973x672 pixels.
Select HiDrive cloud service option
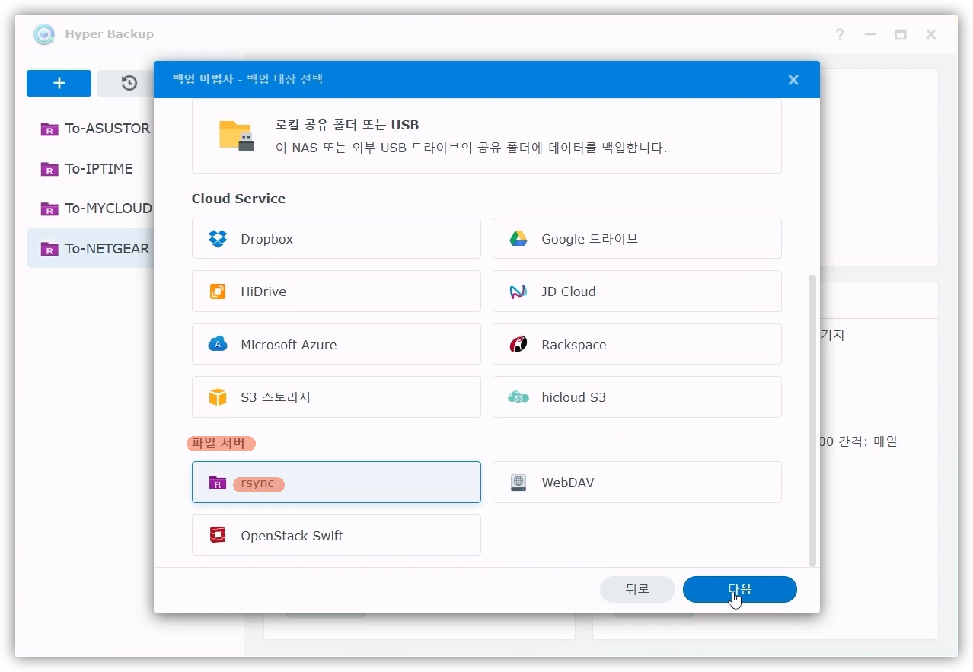[x=336, y=291]
